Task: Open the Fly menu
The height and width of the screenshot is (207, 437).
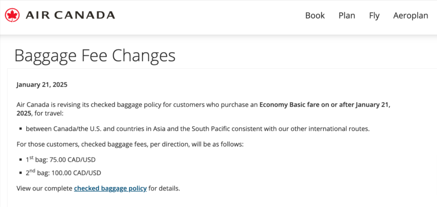Action: (x=374, y=15)
